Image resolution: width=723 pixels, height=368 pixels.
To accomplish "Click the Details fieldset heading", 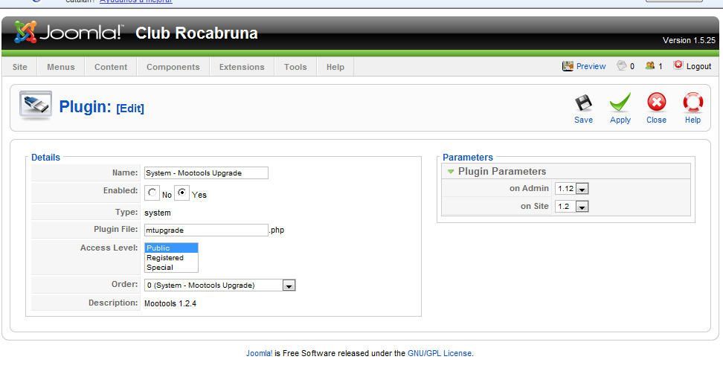I will (45, 158).
